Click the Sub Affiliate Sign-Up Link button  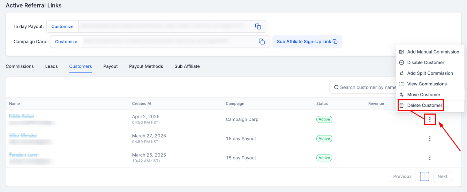[307, 42]
